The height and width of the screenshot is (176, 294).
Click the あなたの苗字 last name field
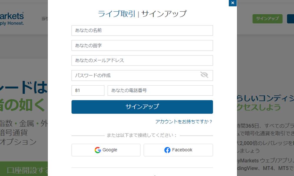142,45
